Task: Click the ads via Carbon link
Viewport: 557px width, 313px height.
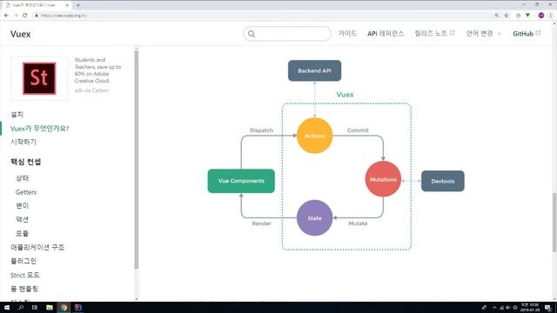Action: tap(91, 90)
